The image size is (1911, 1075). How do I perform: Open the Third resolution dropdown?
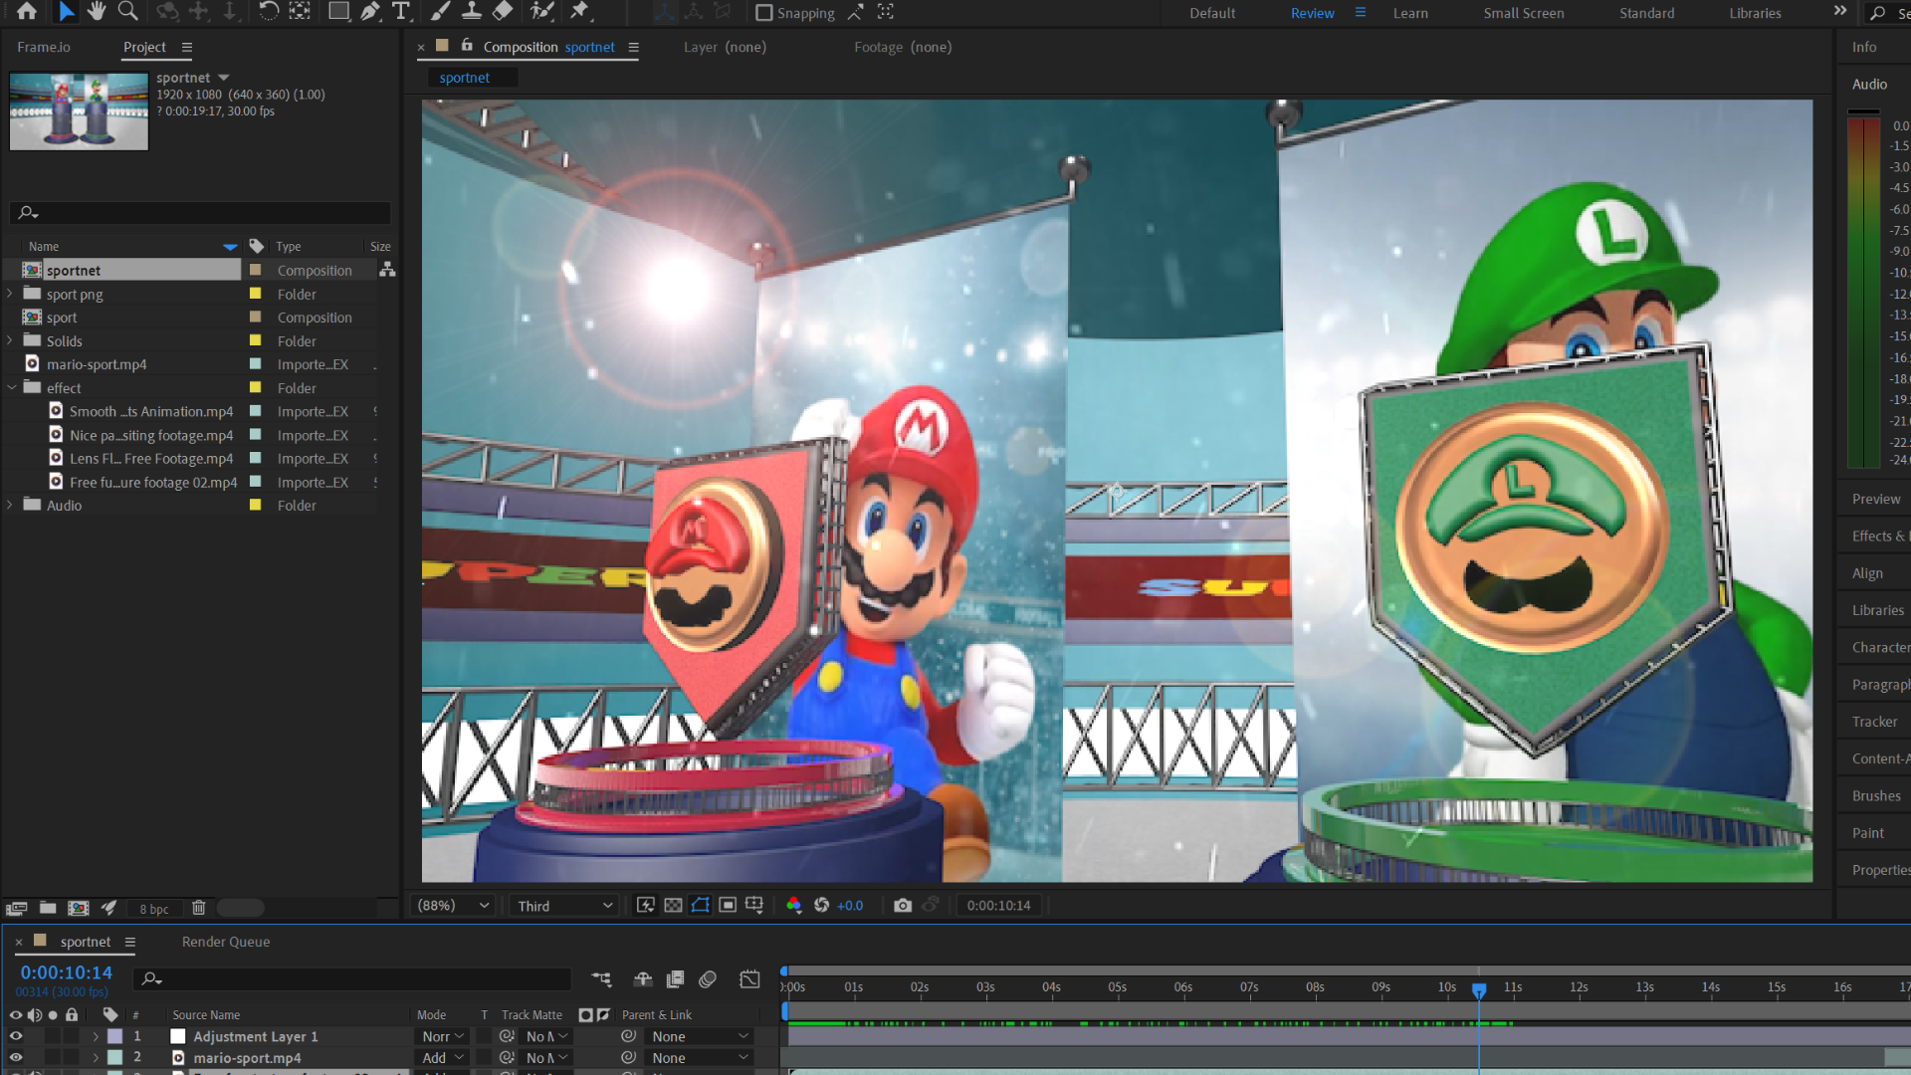coord(564,906)
